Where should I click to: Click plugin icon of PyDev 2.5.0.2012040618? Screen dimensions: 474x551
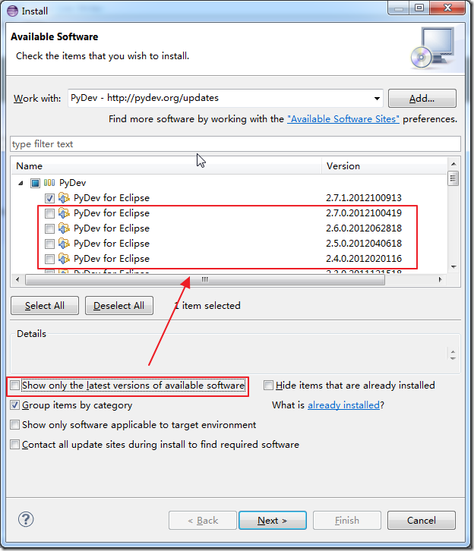click(64, 243)
